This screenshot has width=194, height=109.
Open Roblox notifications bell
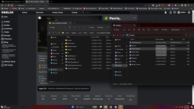166,12
